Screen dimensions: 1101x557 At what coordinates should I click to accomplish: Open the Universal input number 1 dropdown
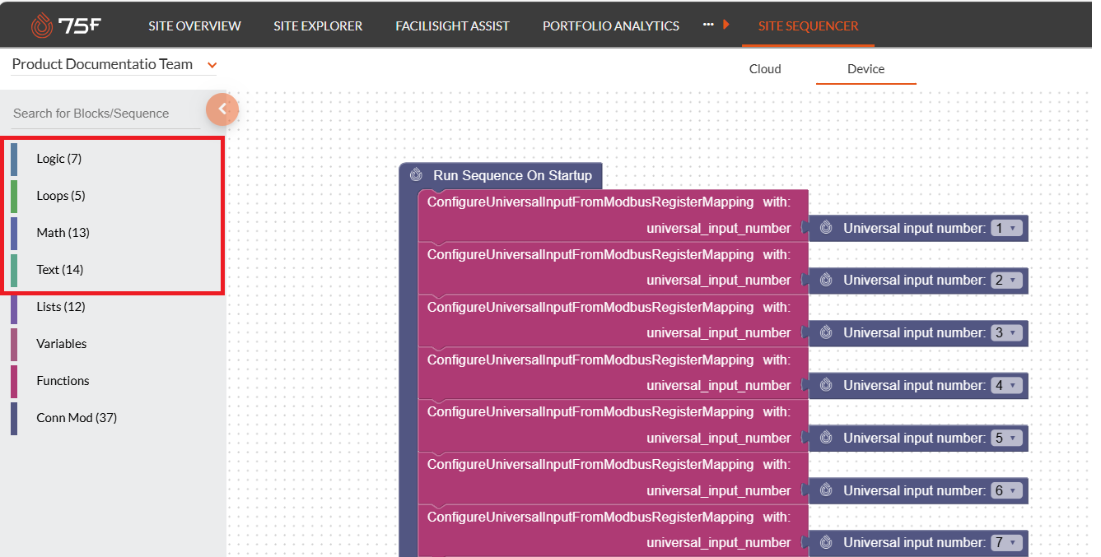click(1005, 228)
